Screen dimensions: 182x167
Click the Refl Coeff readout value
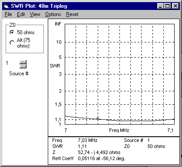102,158
